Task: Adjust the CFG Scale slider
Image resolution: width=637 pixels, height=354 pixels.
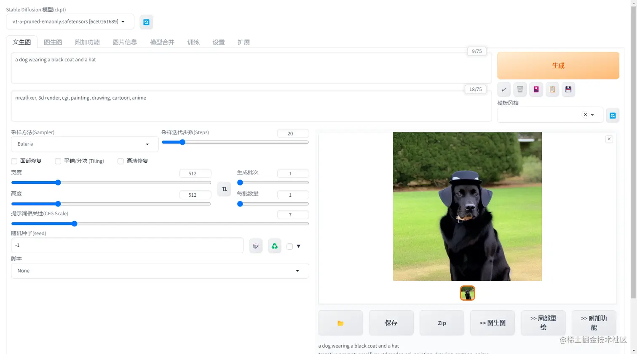Action: click(160, 224)
